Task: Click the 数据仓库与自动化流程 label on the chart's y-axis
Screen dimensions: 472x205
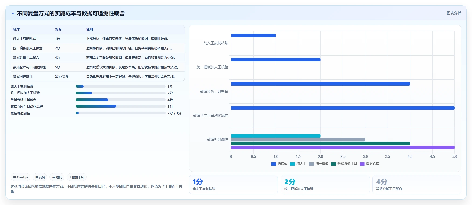Action: pos(211,115)
